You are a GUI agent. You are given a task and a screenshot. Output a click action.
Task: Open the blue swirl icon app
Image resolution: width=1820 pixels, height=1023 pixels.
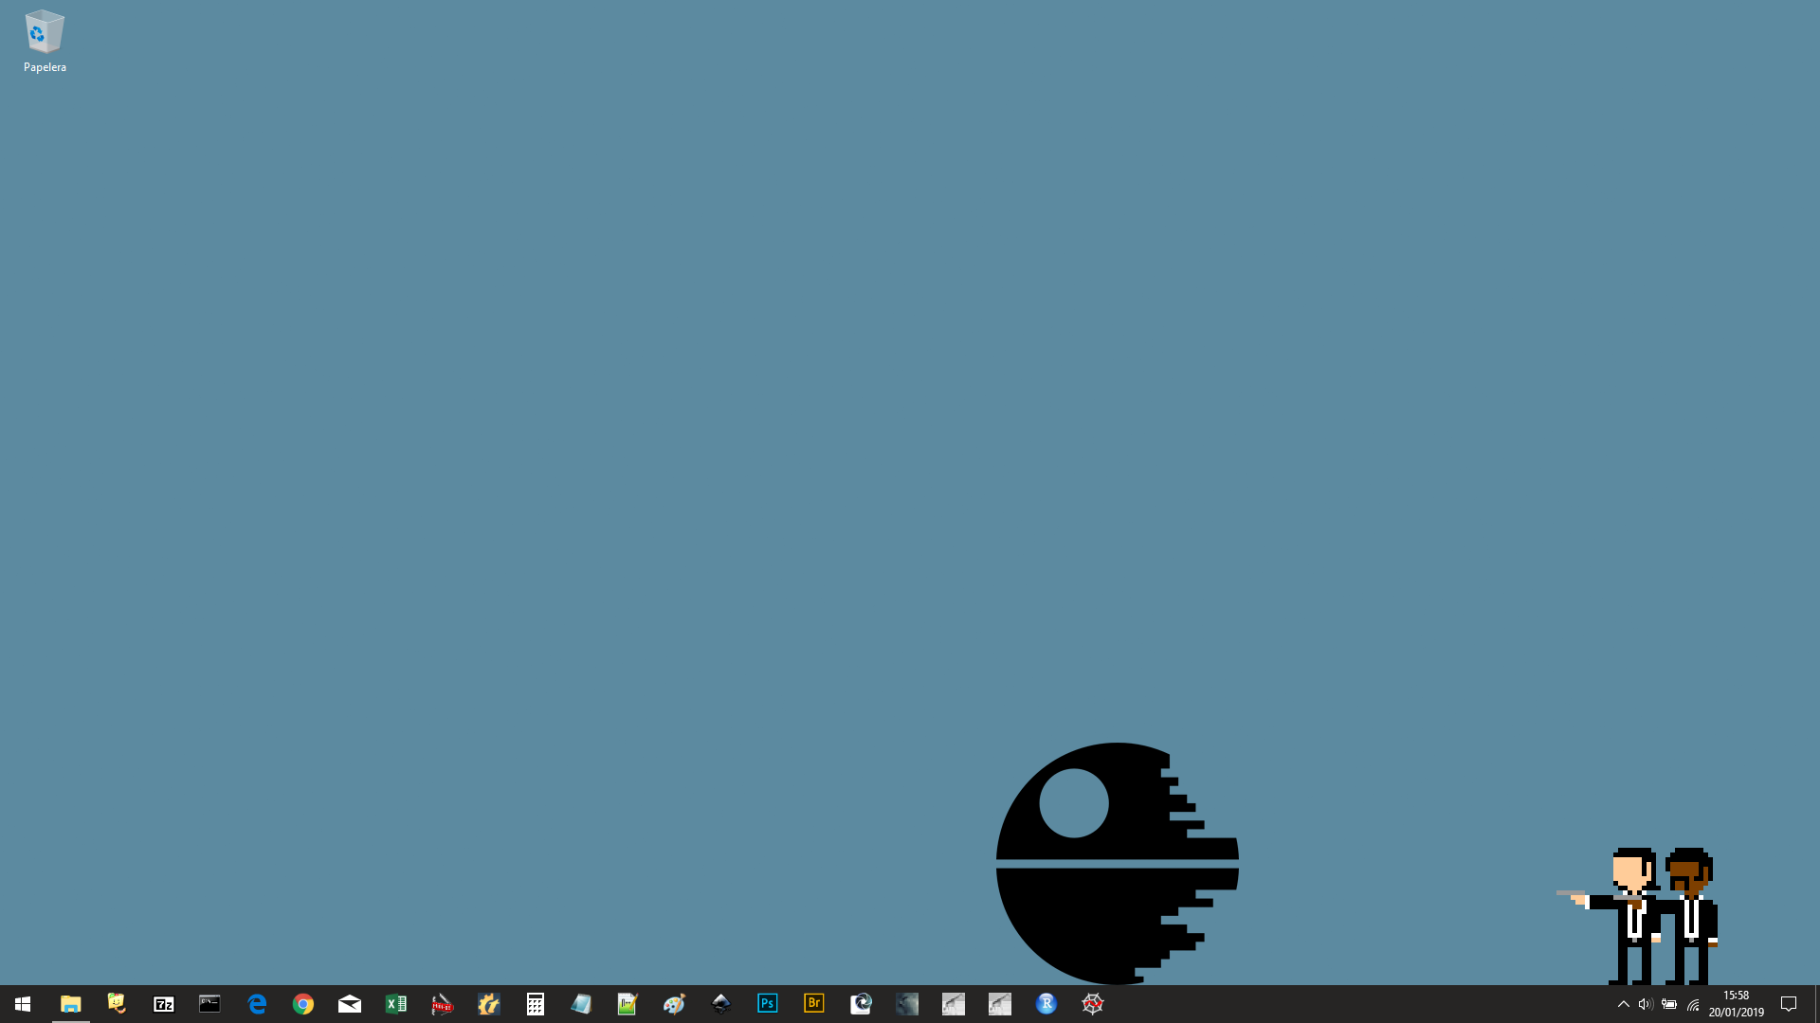tap(860, 1004)
